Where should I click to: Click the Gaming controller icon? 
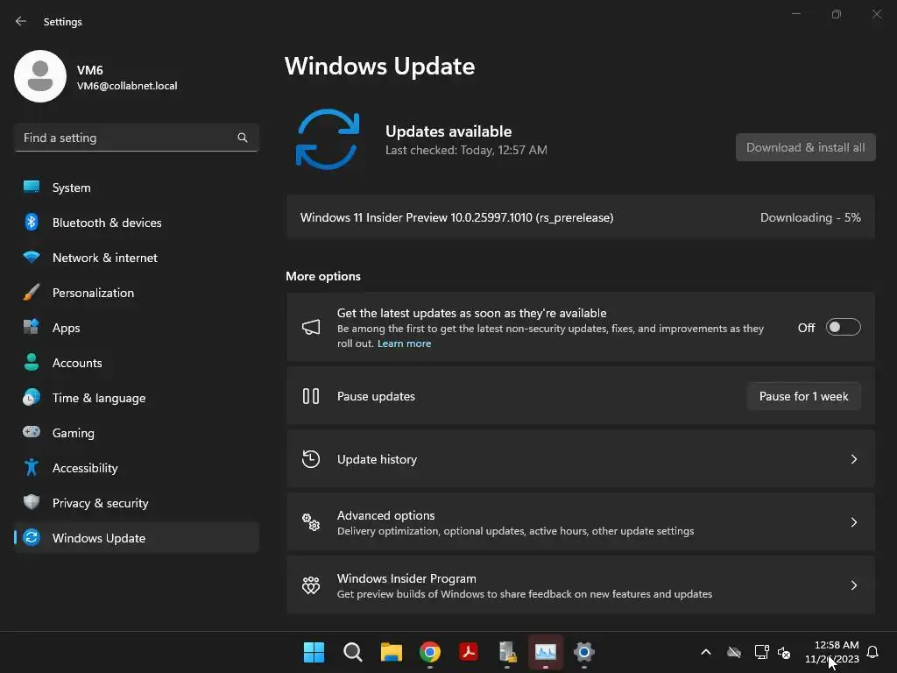click(32, 432)
